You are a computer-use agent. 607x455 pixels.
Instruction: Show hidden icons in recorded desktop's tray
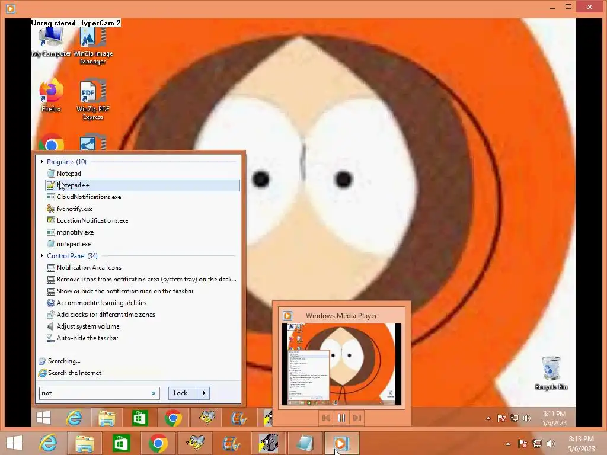[x=488, y=418]
